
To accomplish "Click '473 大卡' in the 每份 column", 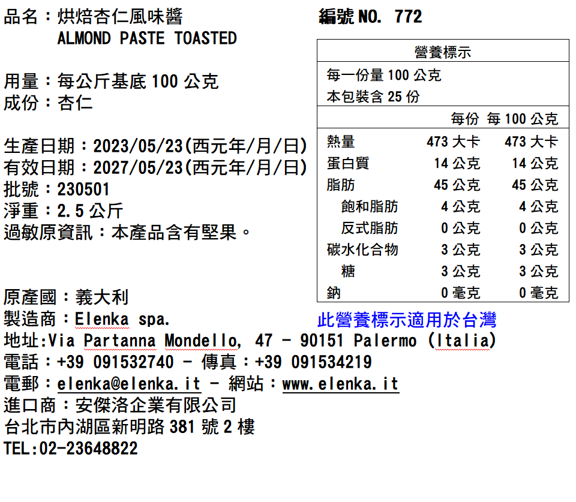I will pos(453,142).
